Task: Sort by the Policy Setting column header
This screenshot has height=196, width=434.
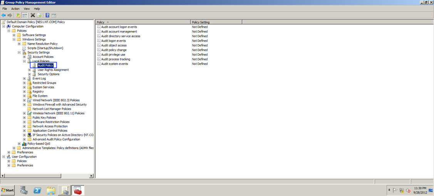Action: tap(216, 22)
